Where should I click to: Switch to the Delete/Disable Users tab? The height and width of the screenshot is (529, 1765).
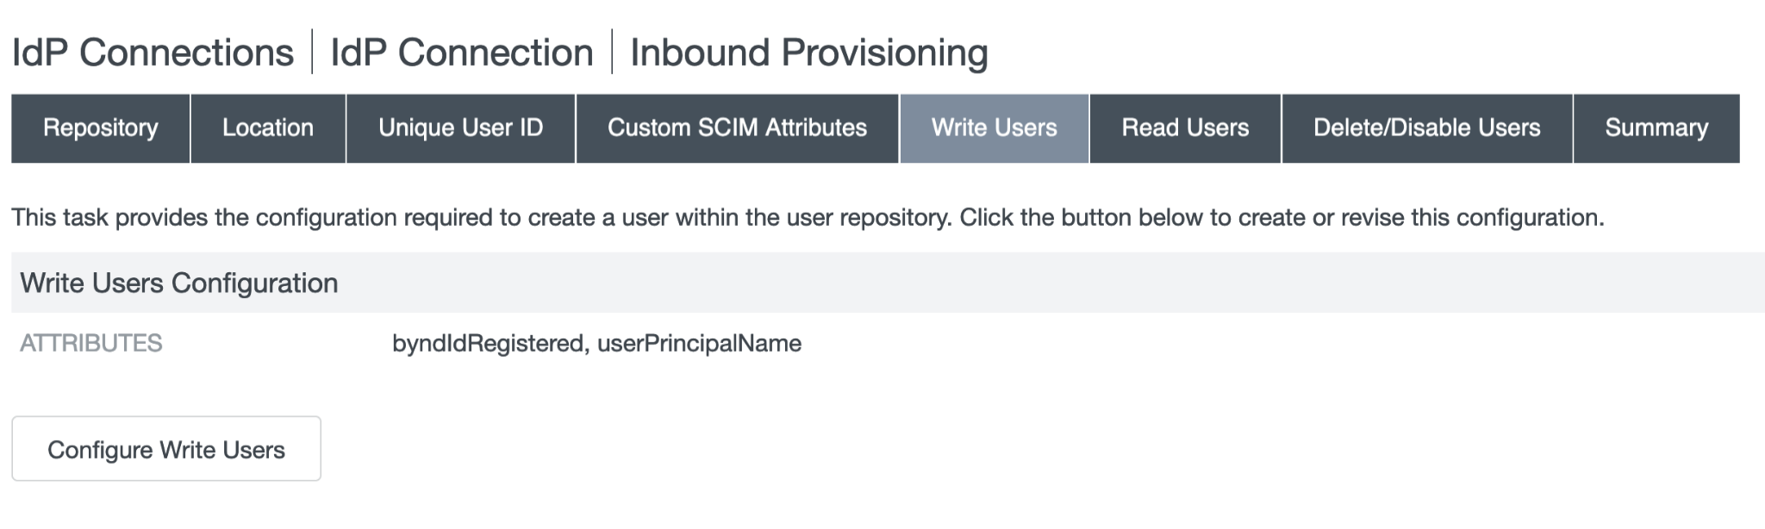point(1426,128)
